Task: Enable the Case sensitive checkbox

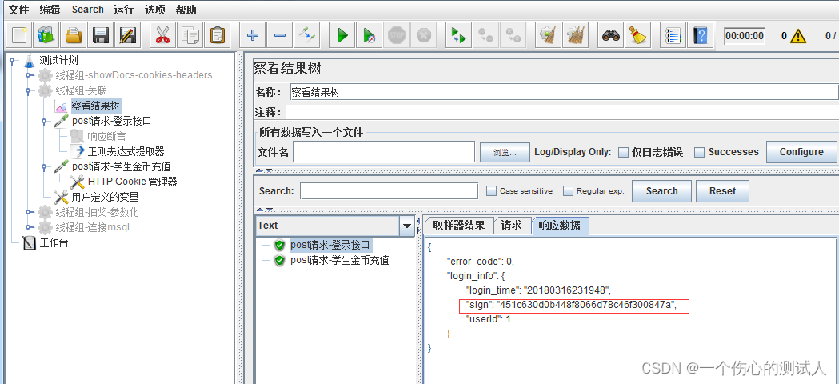Action: (x=491, y=190)
